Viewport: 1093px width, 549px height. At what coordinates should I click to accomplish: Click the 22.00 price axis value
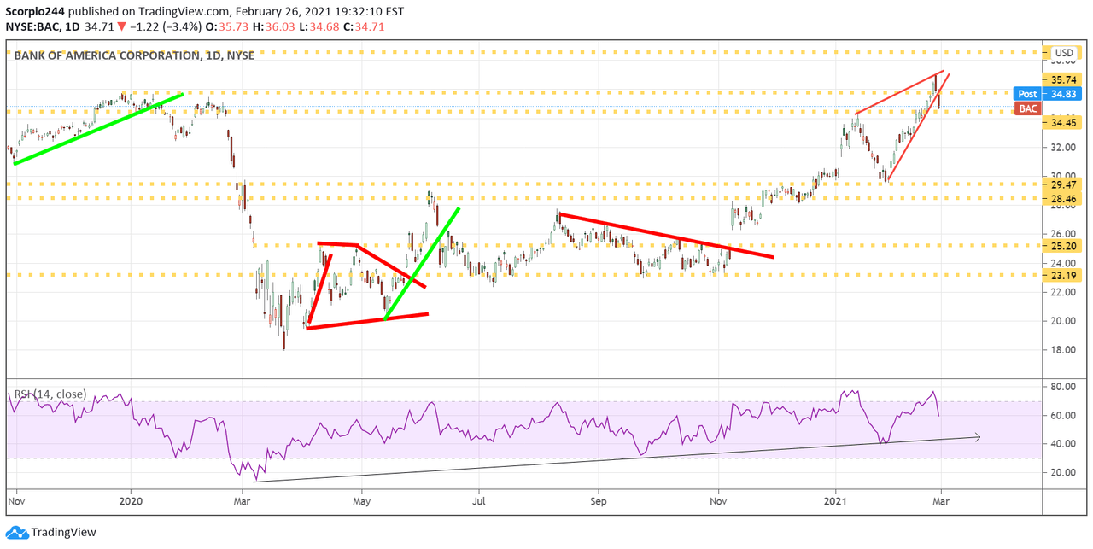[1064, 292]
